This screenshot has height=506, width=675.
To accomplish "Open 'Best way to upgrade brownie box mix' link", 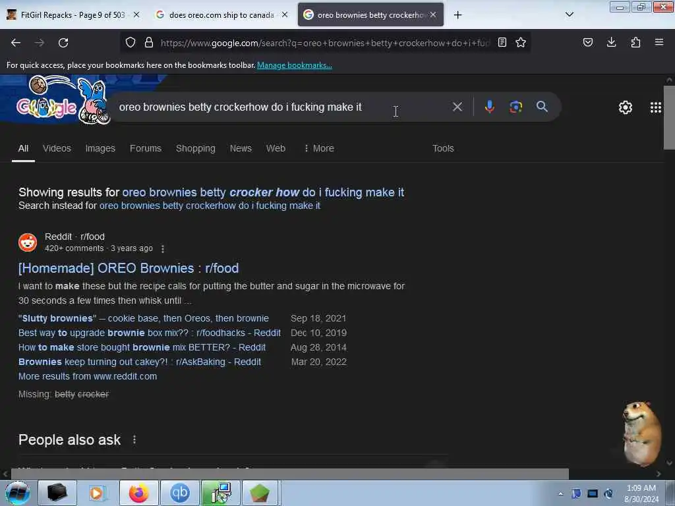I will coord(150,333).
